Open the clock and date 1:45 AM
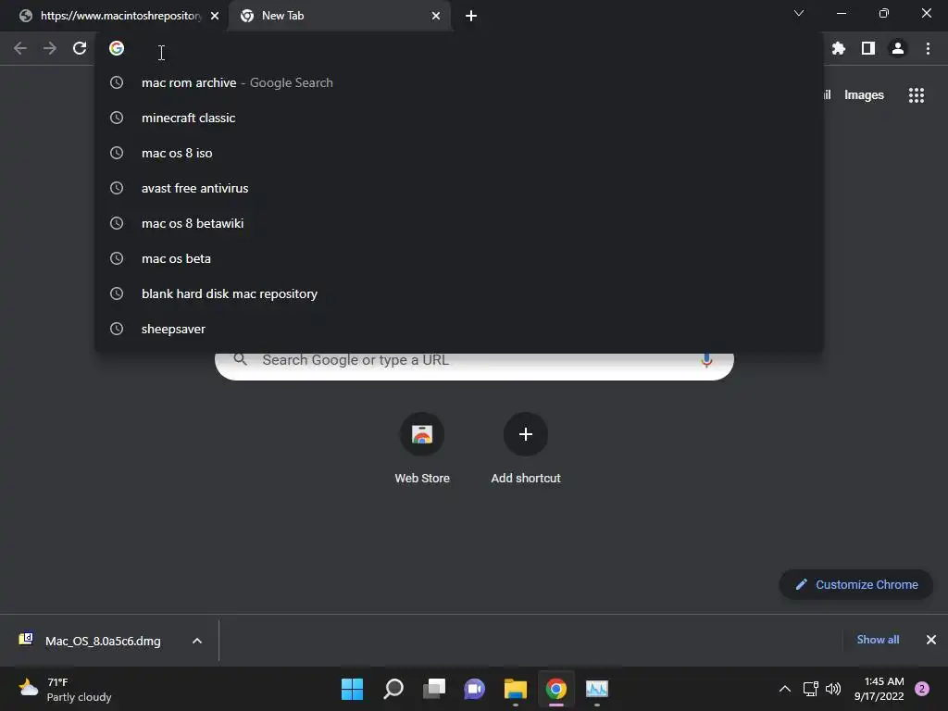 point(879,689)
